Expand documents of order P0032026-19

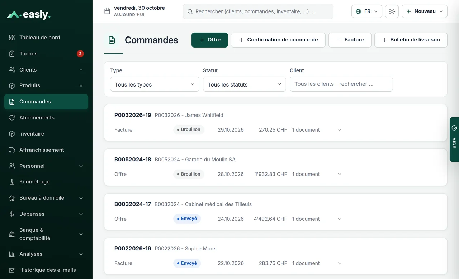(340, 130)
